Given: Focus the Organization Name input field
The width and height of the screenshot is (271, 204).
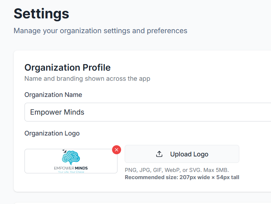Looking at the screenshot, I should (x=148, y=112).
